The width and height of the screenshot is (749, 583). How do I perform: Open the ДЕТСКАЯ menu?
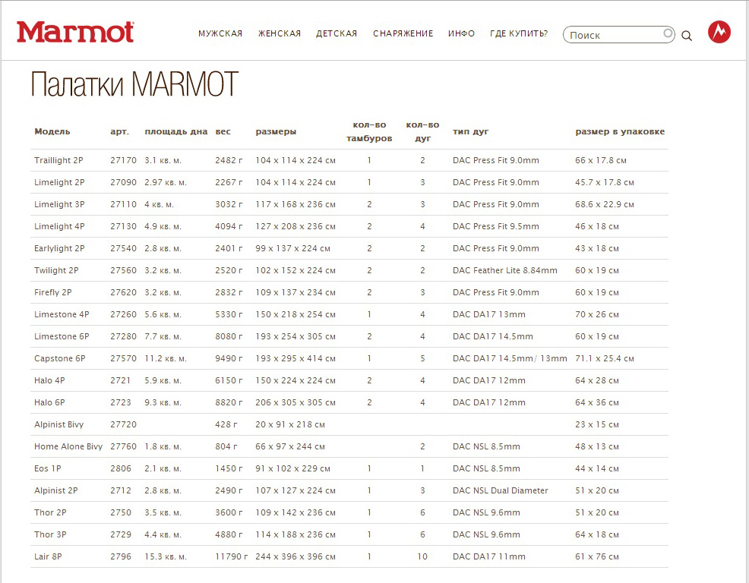[337, 33]
